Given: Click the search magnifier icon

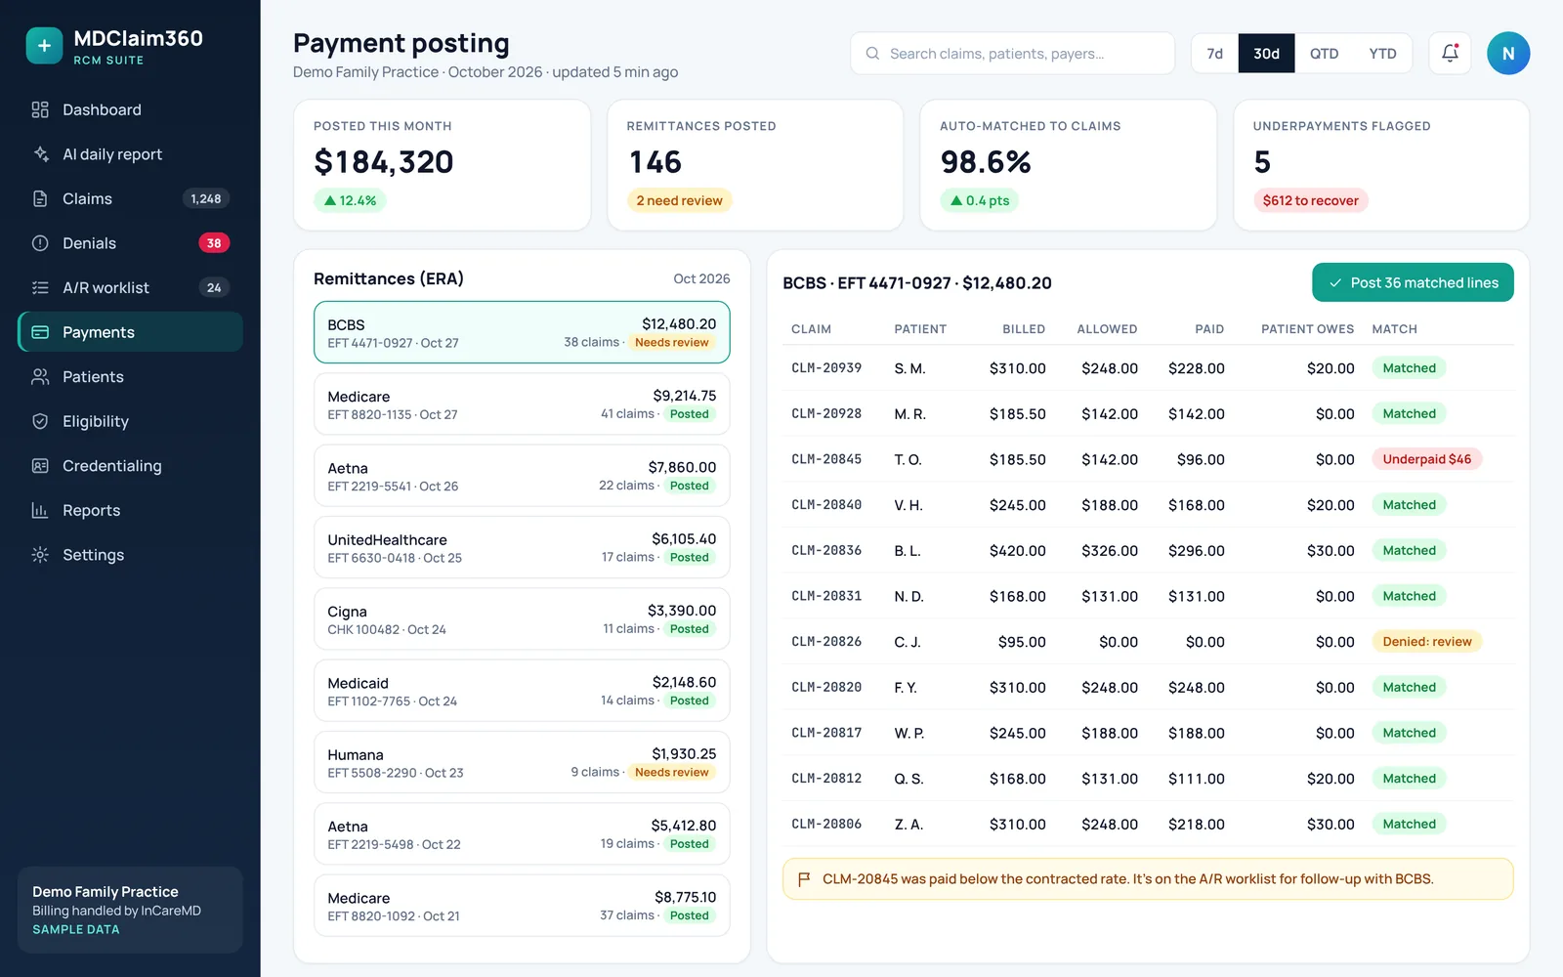Looking at the screenshot, I should pyautogui.click(x=872, y=54).
